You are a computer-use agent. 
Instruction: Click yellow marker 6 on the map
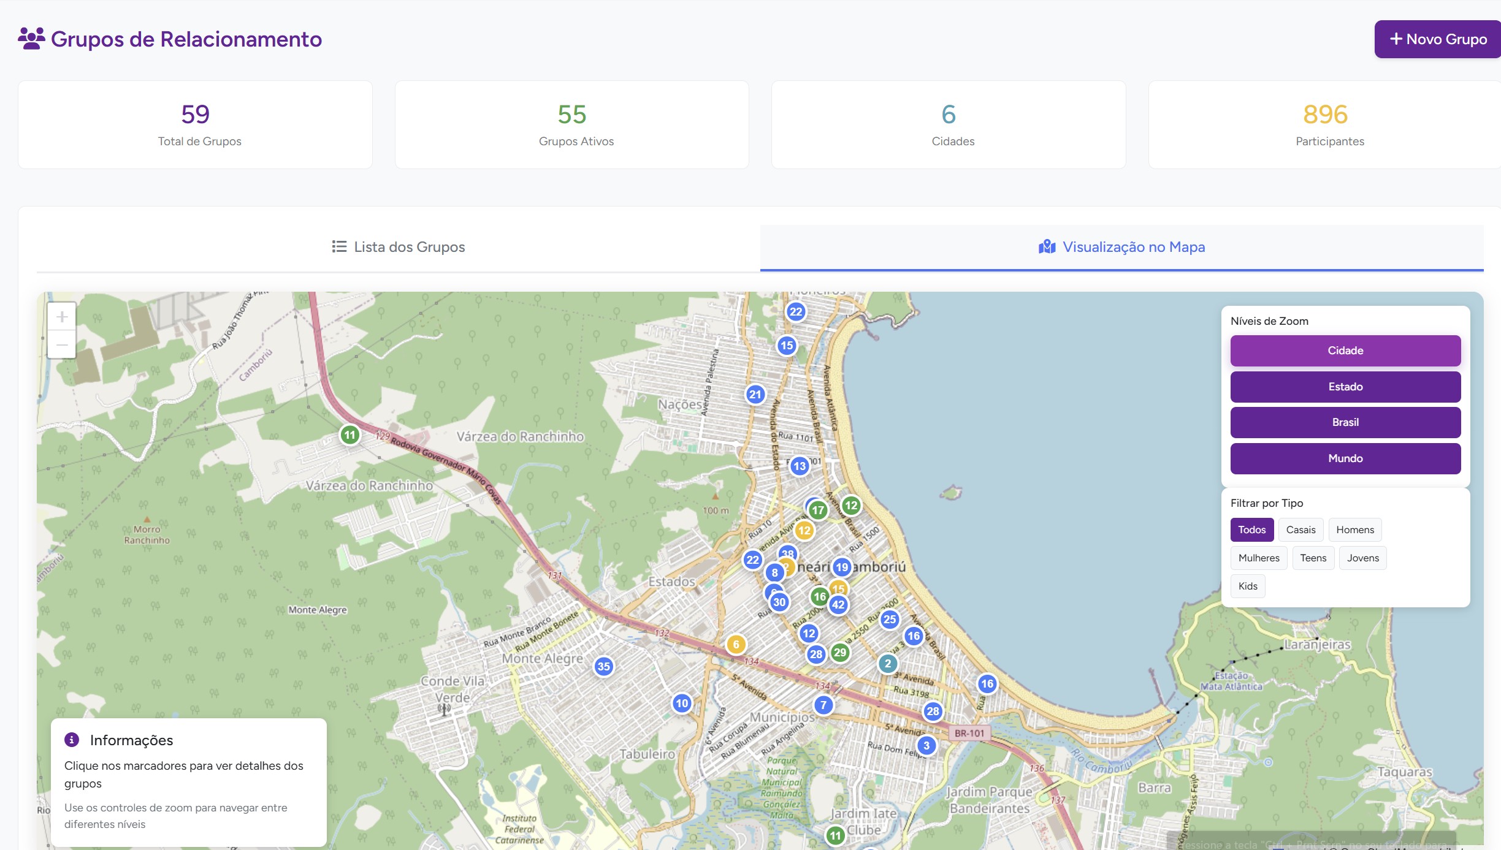[736, 644]
